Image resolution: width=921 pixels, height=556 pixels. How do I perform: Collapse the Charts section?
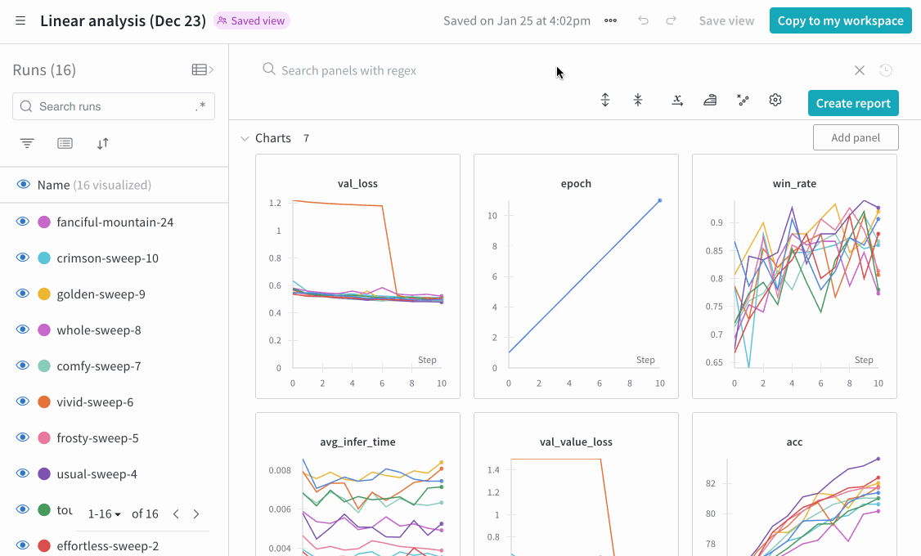(245, 138)
